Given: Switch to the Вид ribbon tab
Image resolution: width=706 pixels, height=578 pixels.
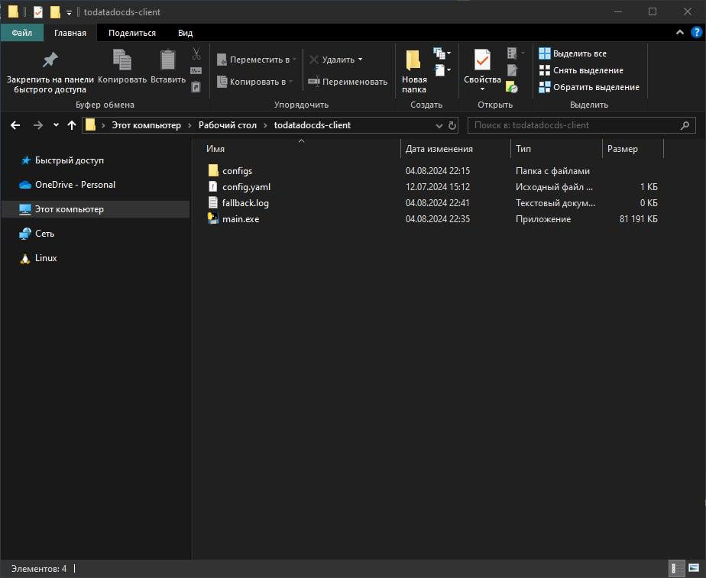Looking at the screenshot, I should click(185, 33).
